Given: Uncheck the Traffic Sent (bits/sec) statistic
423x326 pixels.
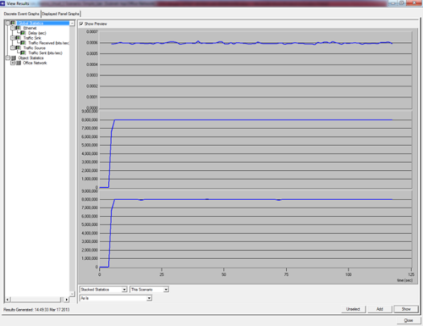Looking at the screenshot, I should click(23, 53).
